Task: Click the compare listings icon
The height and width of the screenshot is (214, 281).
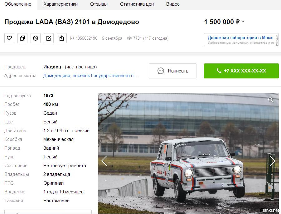Action: coord(22,38)
